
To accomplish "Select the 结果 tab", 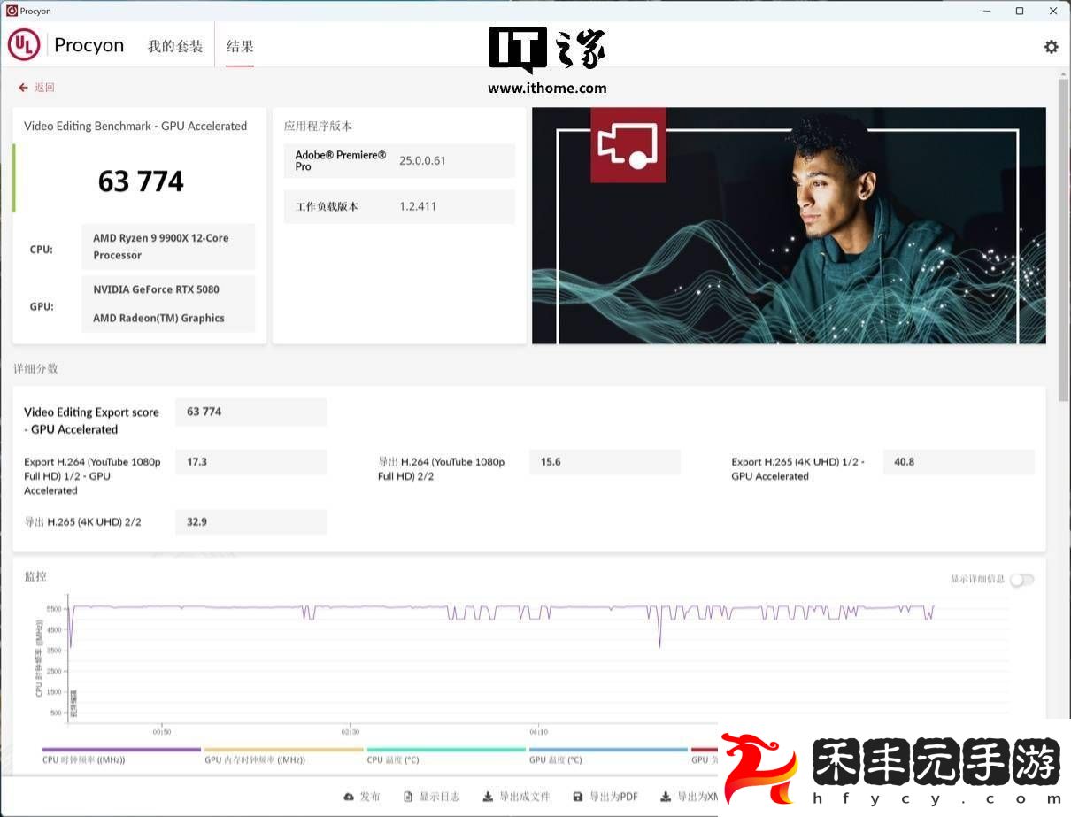I will pos(240,46).
